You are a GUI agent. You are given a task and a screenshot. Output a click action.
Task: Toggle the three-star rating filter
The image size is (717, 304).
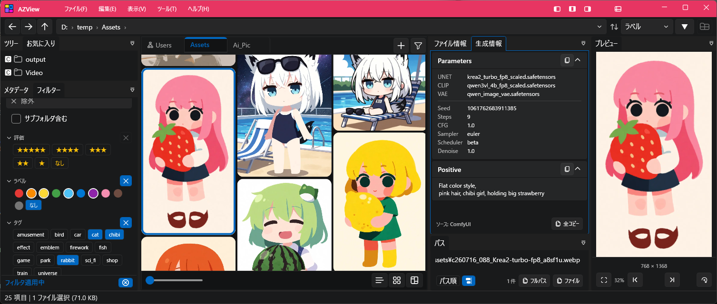coord(98,150)
